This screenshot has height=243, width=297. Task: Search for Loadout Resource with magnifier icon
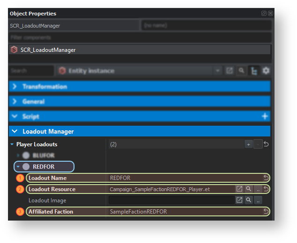tap(248, 189)
